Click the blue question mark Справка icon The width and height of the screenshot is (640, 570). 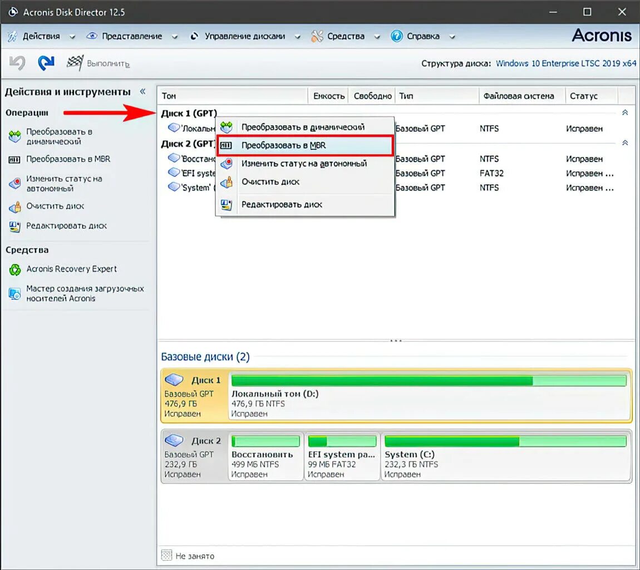397,36
